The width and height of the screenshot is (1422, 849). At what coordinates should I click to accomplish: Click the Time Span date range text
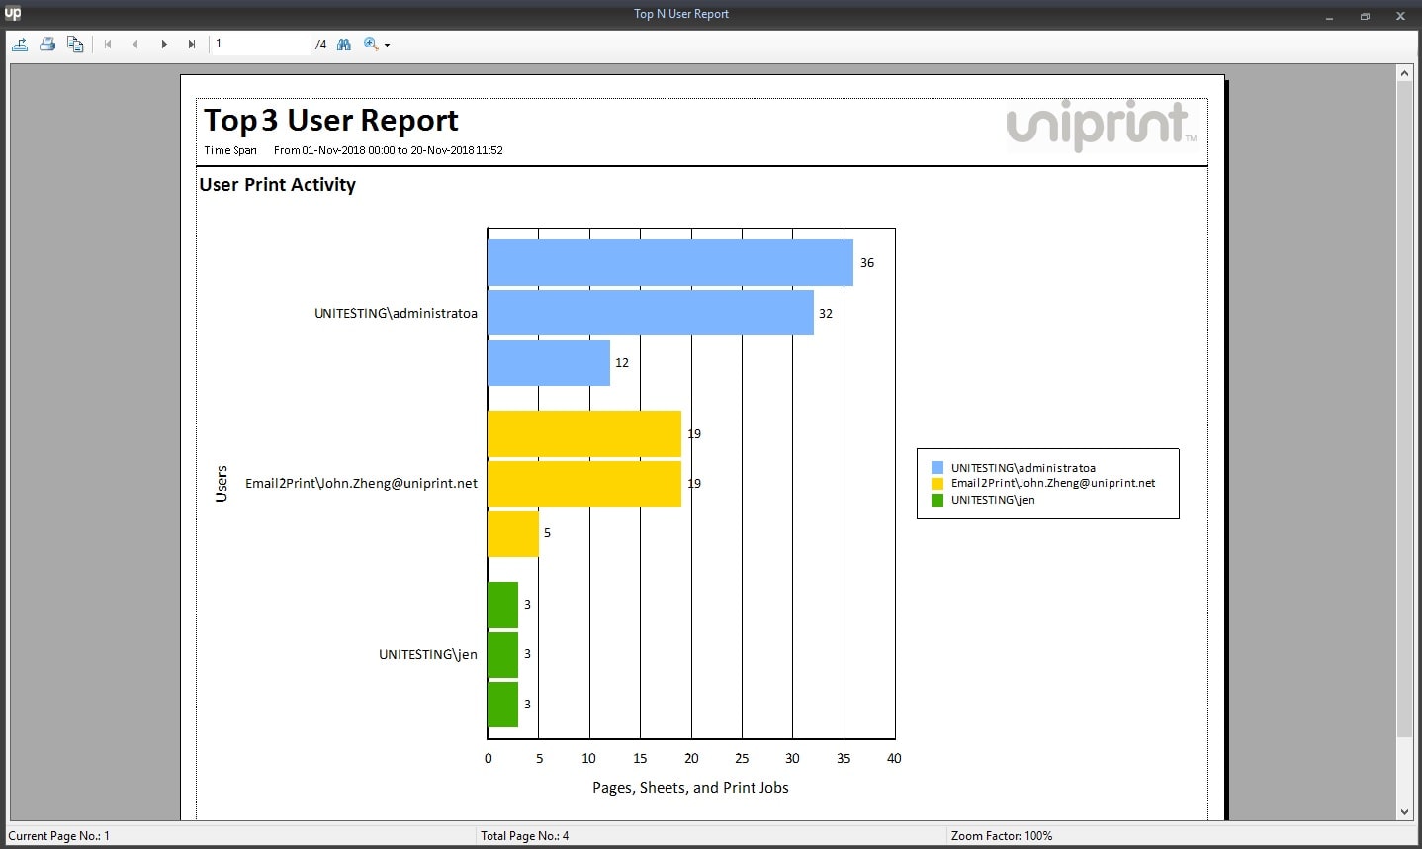(x=389, y=150)
